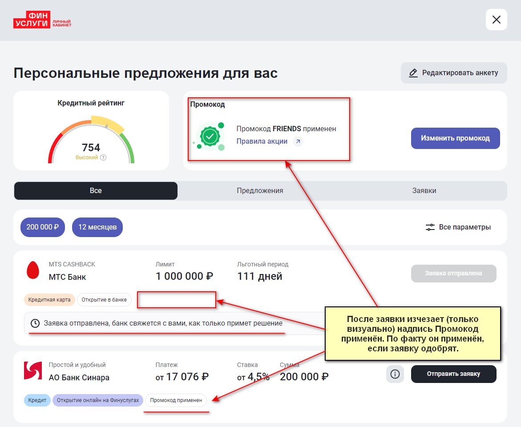
Task: Open credit rating help question mark icon
Action: pos(103,157)
